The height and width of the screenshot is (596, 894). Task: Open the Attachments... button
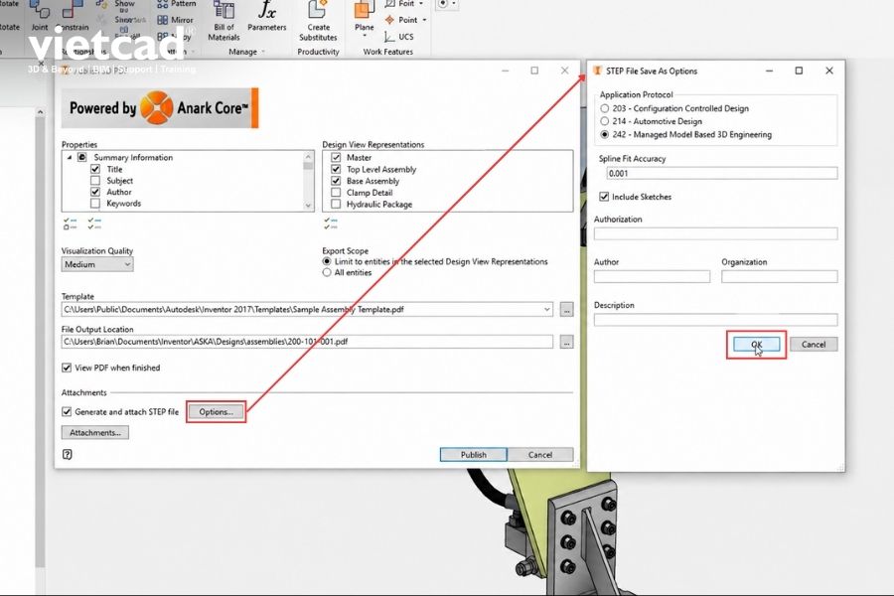pyautogui.click(x=95, y=433)
